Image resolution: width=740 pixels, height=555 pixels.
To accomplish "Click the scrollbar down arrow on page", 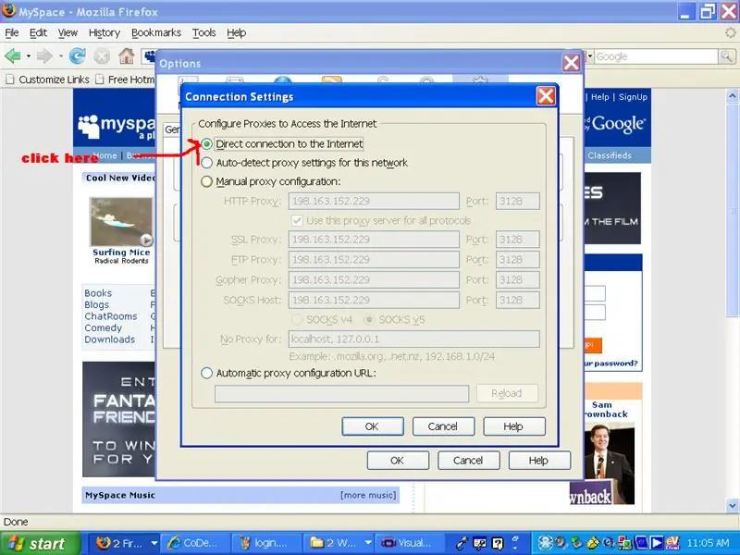I will [x=732, y=505].
